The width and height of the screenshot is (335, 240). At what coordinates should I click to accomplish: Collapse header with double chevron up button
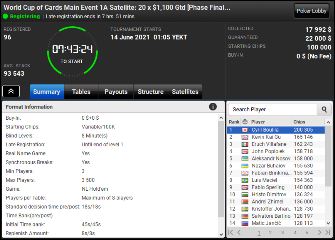(11, 91)
